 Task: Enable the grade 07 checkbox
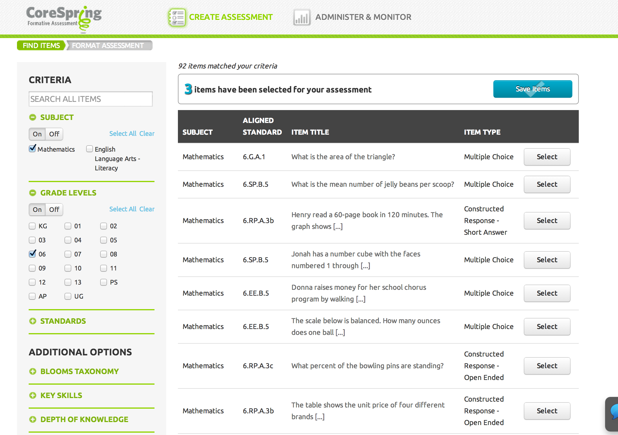[68, 254]
